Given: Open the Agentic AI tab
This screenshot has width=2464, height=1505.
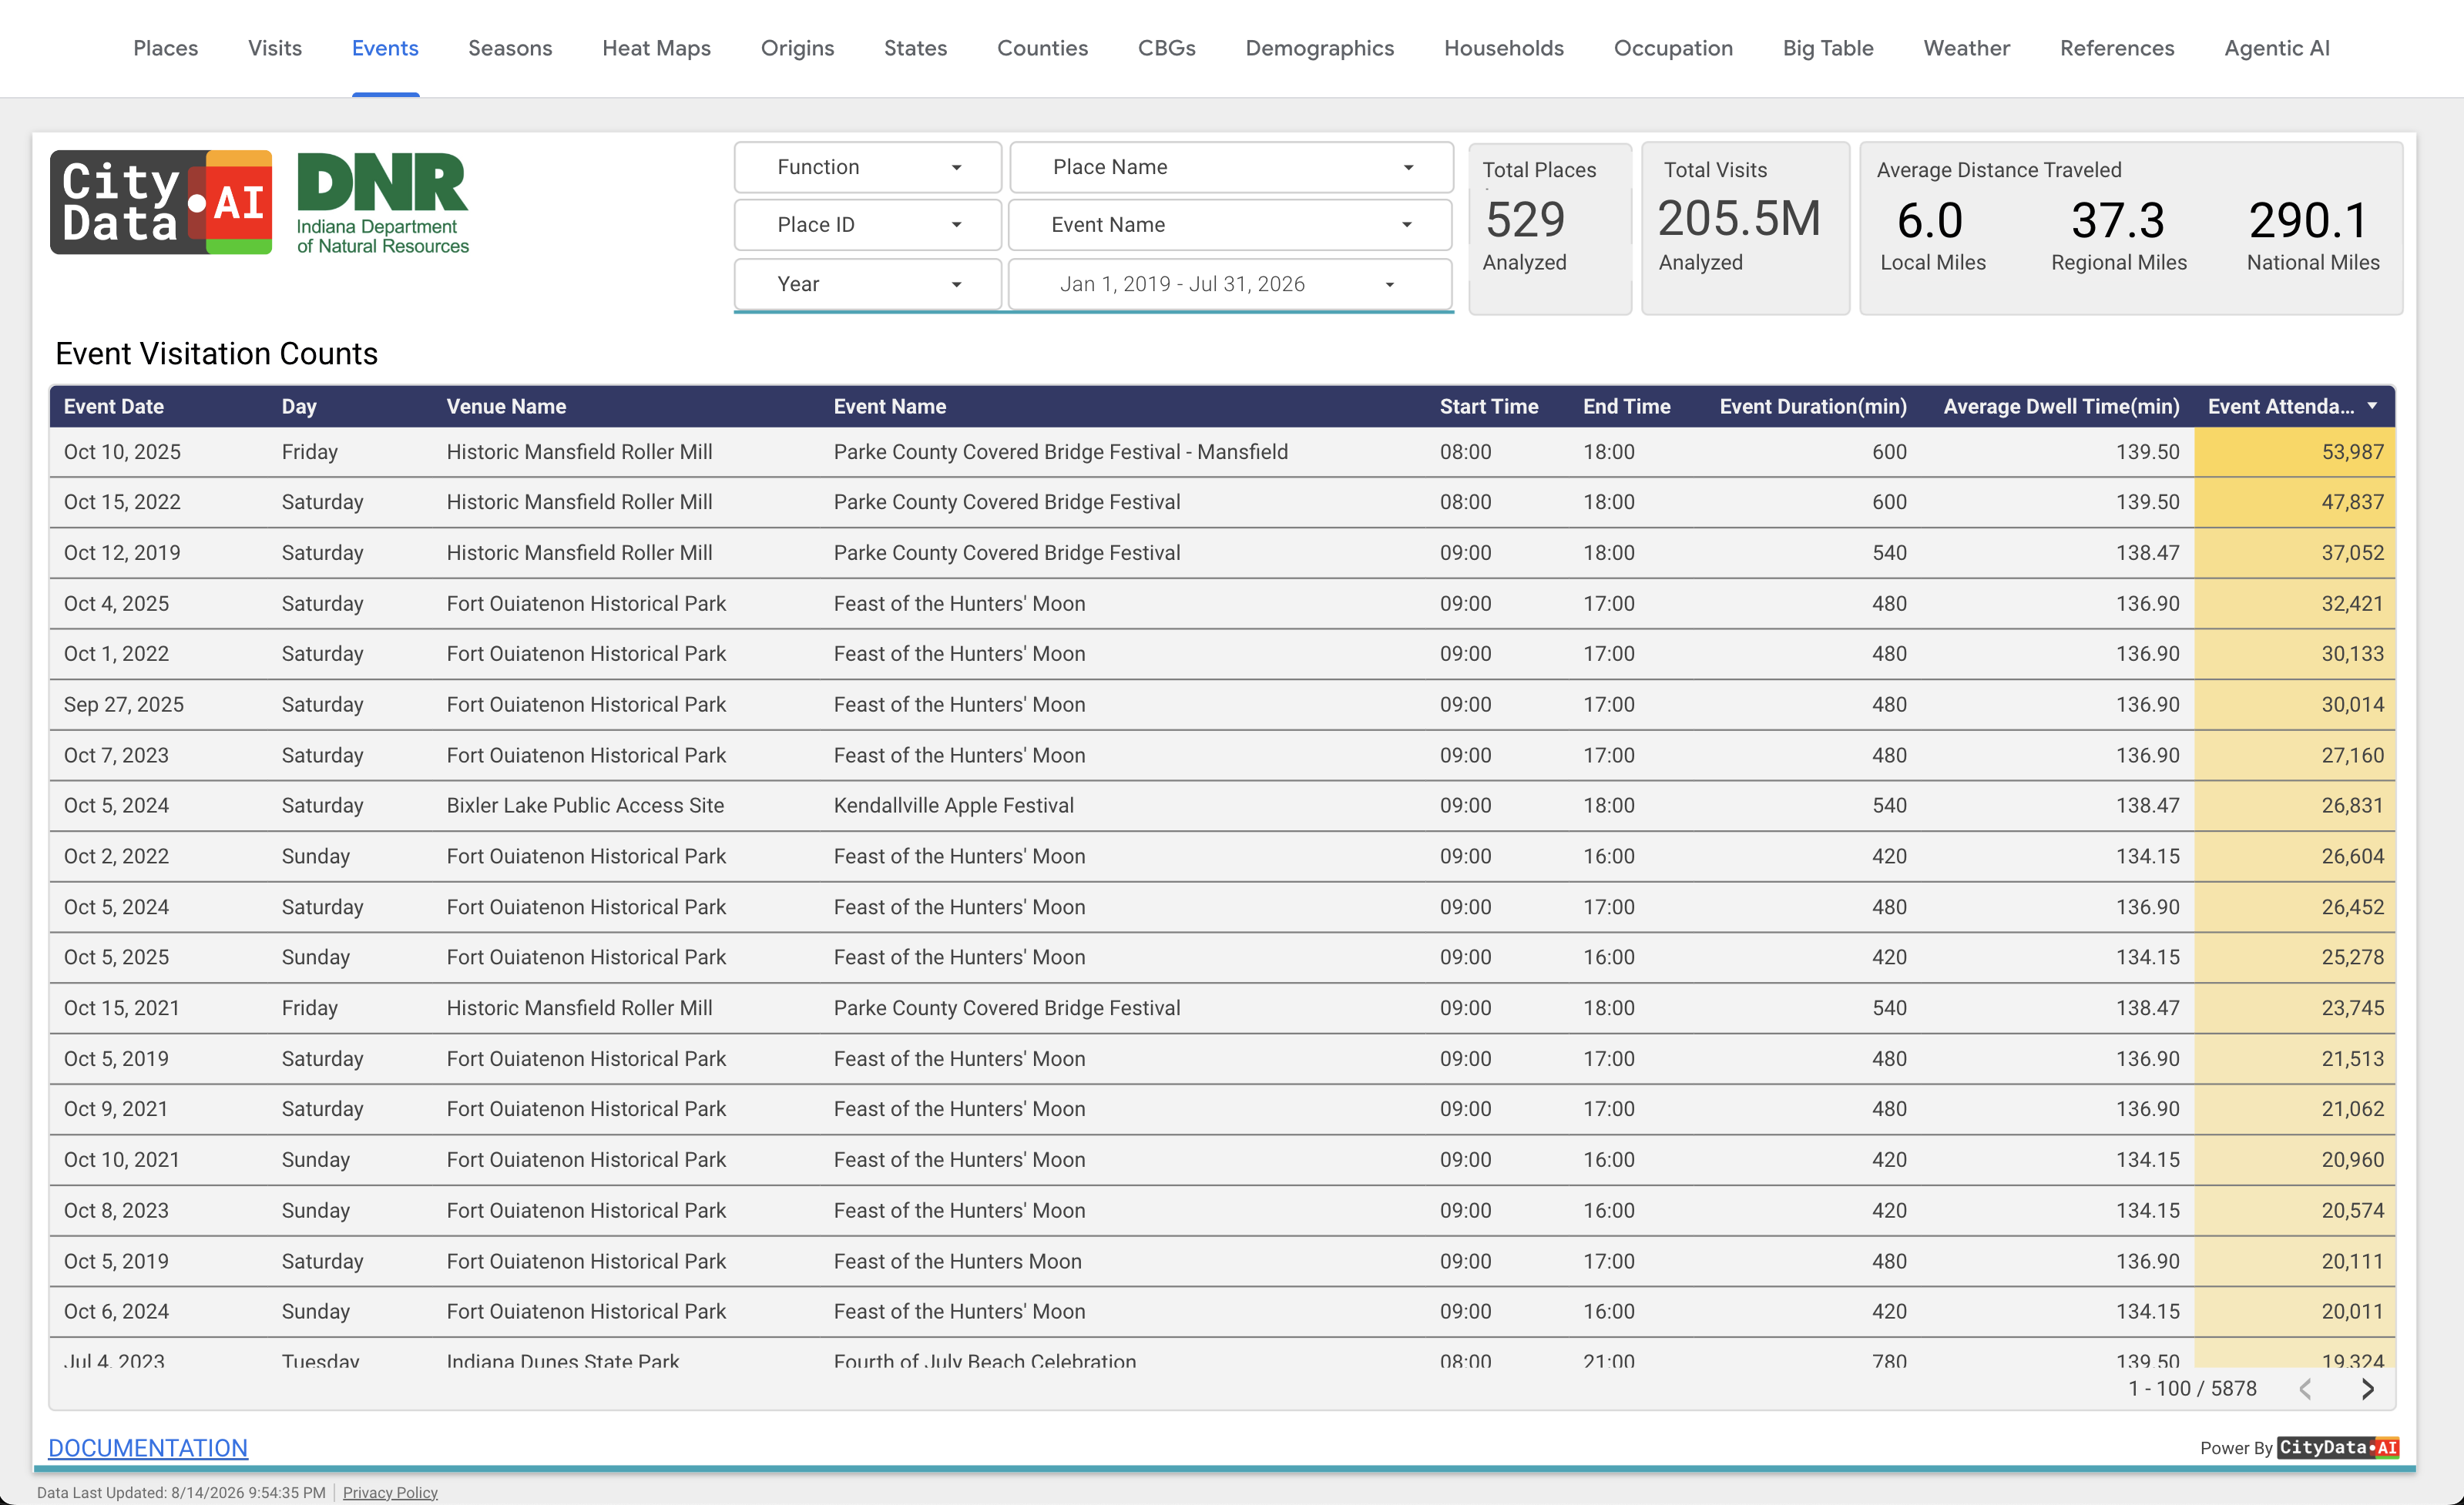Looking at the screenshot, I should click(x=2276, y=48).
